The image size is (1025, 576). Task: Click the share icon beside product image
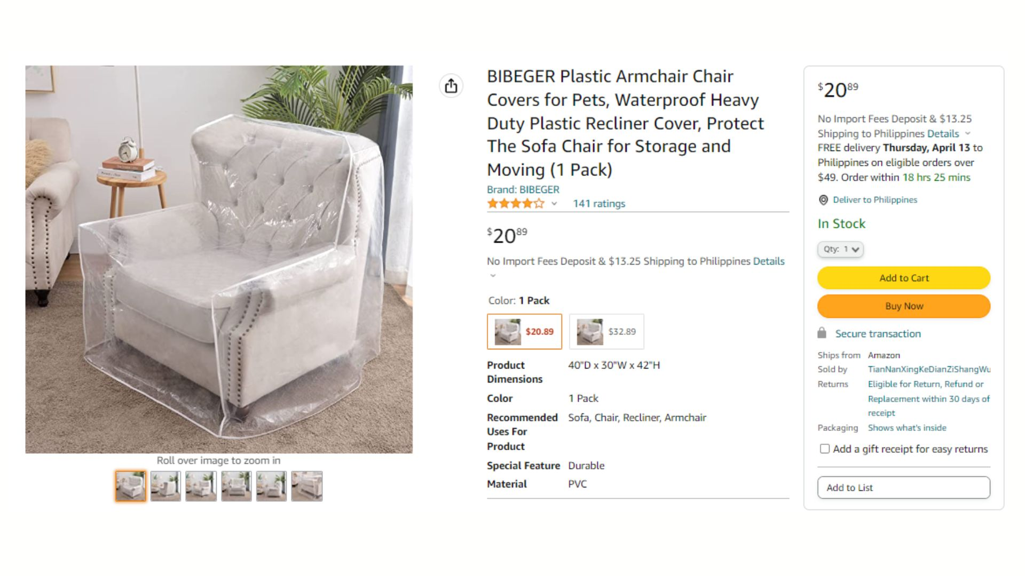tap(451, 86)
